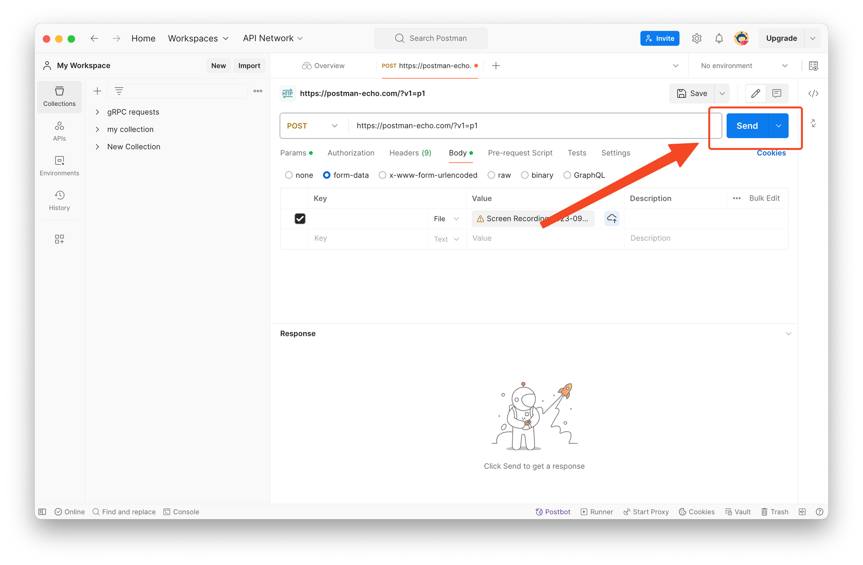Open the APIs sidebar panel
The height and width of the screenshot is (565, 863).
pyautogui.click(x=60, y=131)
